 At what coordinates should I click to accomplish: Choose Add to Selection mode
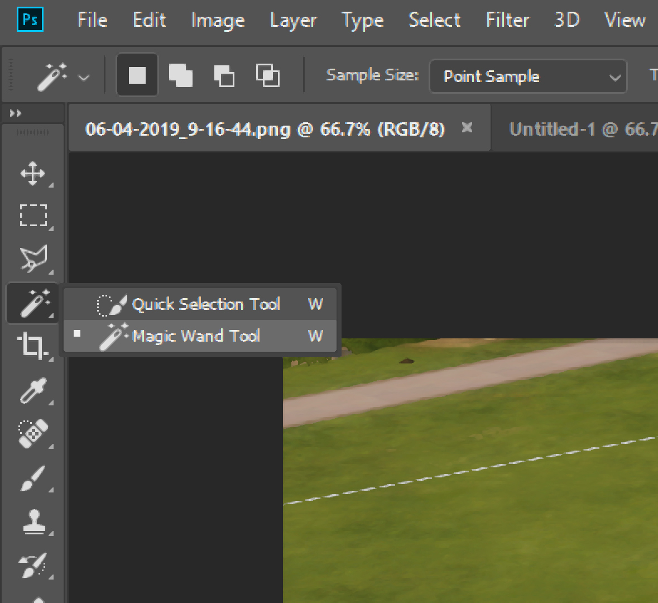coord(181,75)
